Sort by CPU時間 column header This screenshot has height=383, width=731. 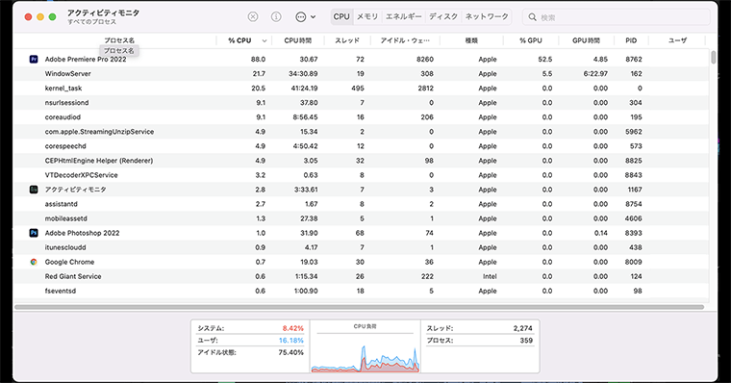coord(298,40)
